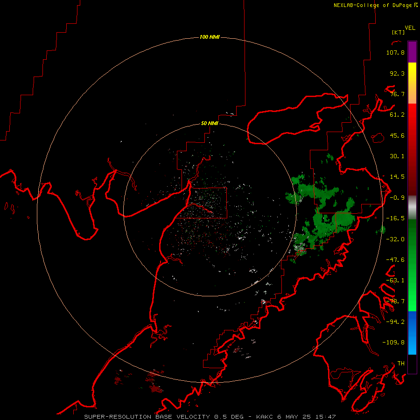Select the -94.2 velocity scale value
This screenshot has height=420, width=420.
click(x=395, y=322)
